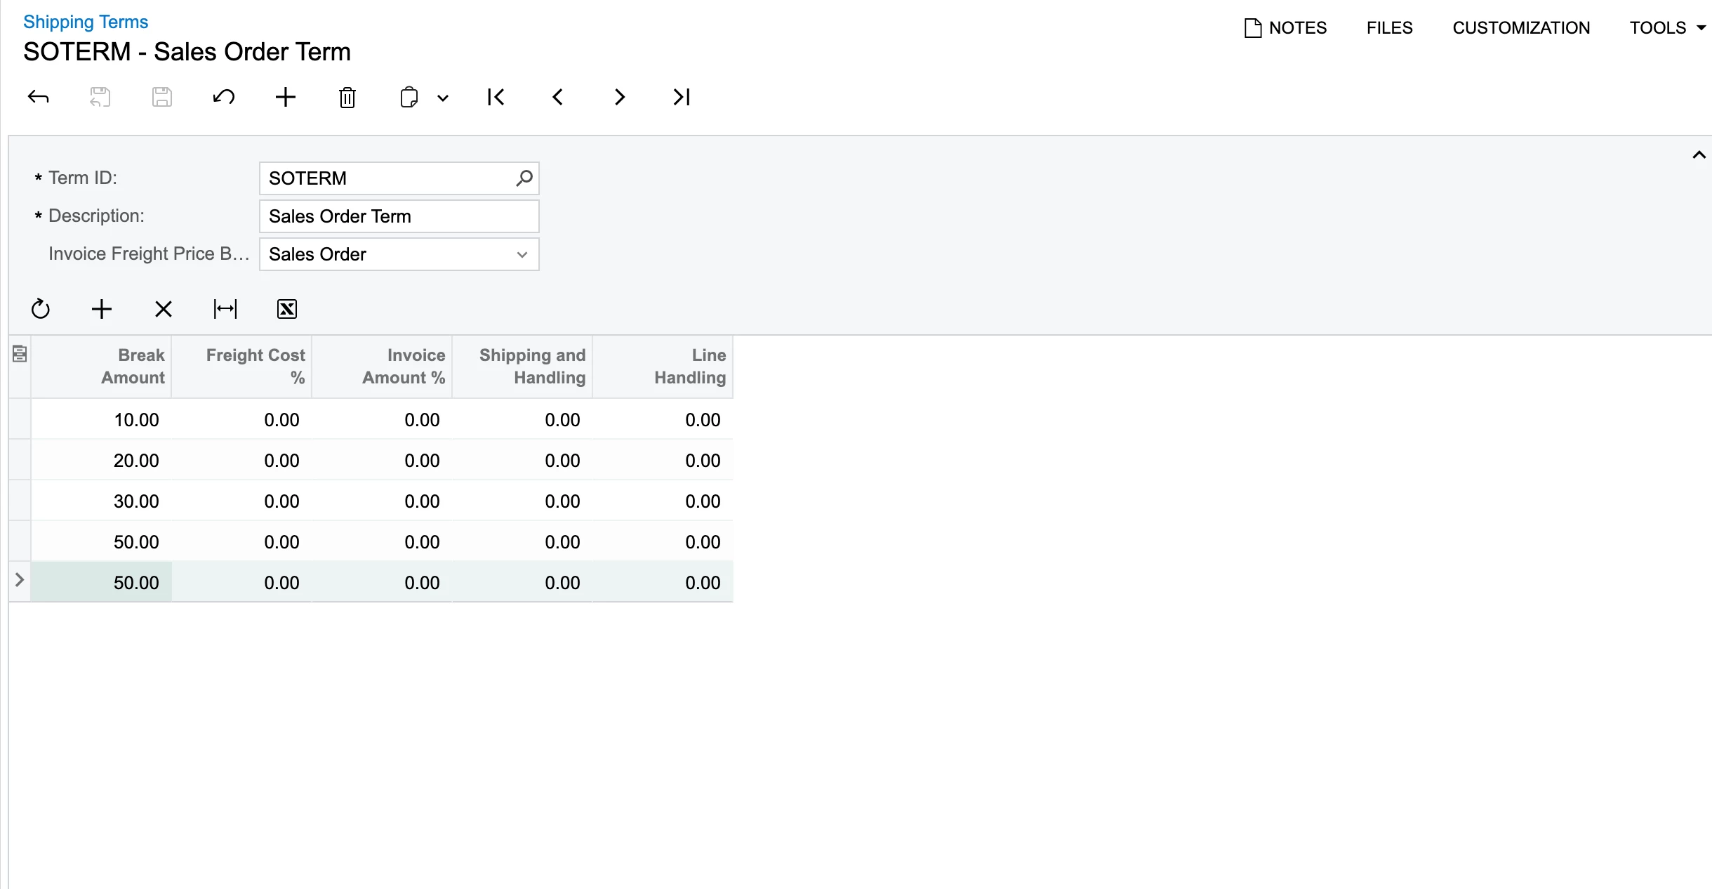Collapse the form summary panel
The width and height of the screenshot is (1712, 889).
click(x=1699, y=155)
